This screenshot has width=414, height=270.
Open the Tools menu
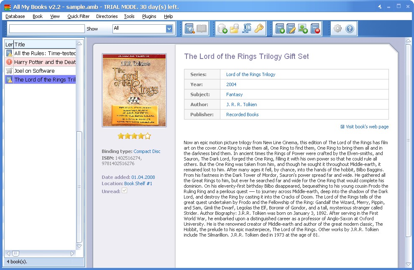129,16
